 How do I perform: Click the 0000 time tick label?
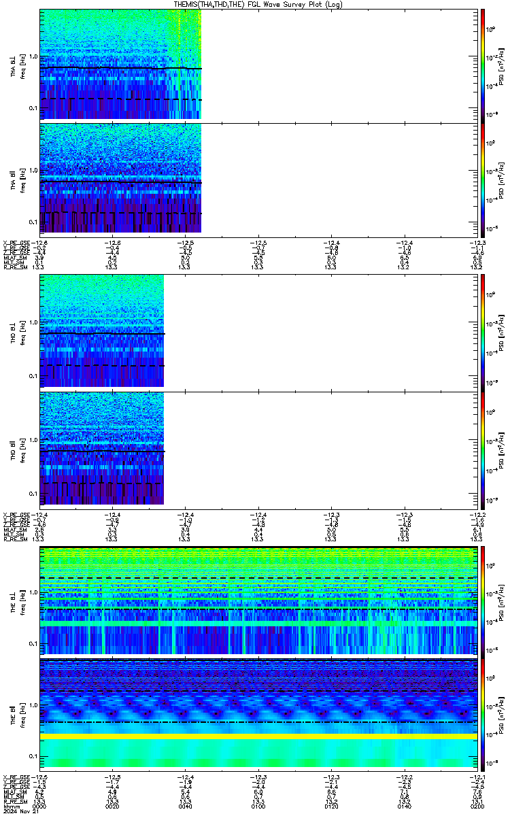[x=39, y=807]
